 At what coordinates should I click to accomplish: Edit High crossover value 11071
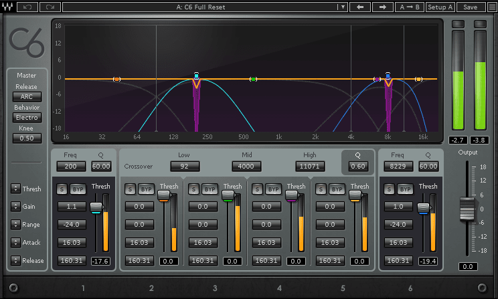[x=310, y=166]
